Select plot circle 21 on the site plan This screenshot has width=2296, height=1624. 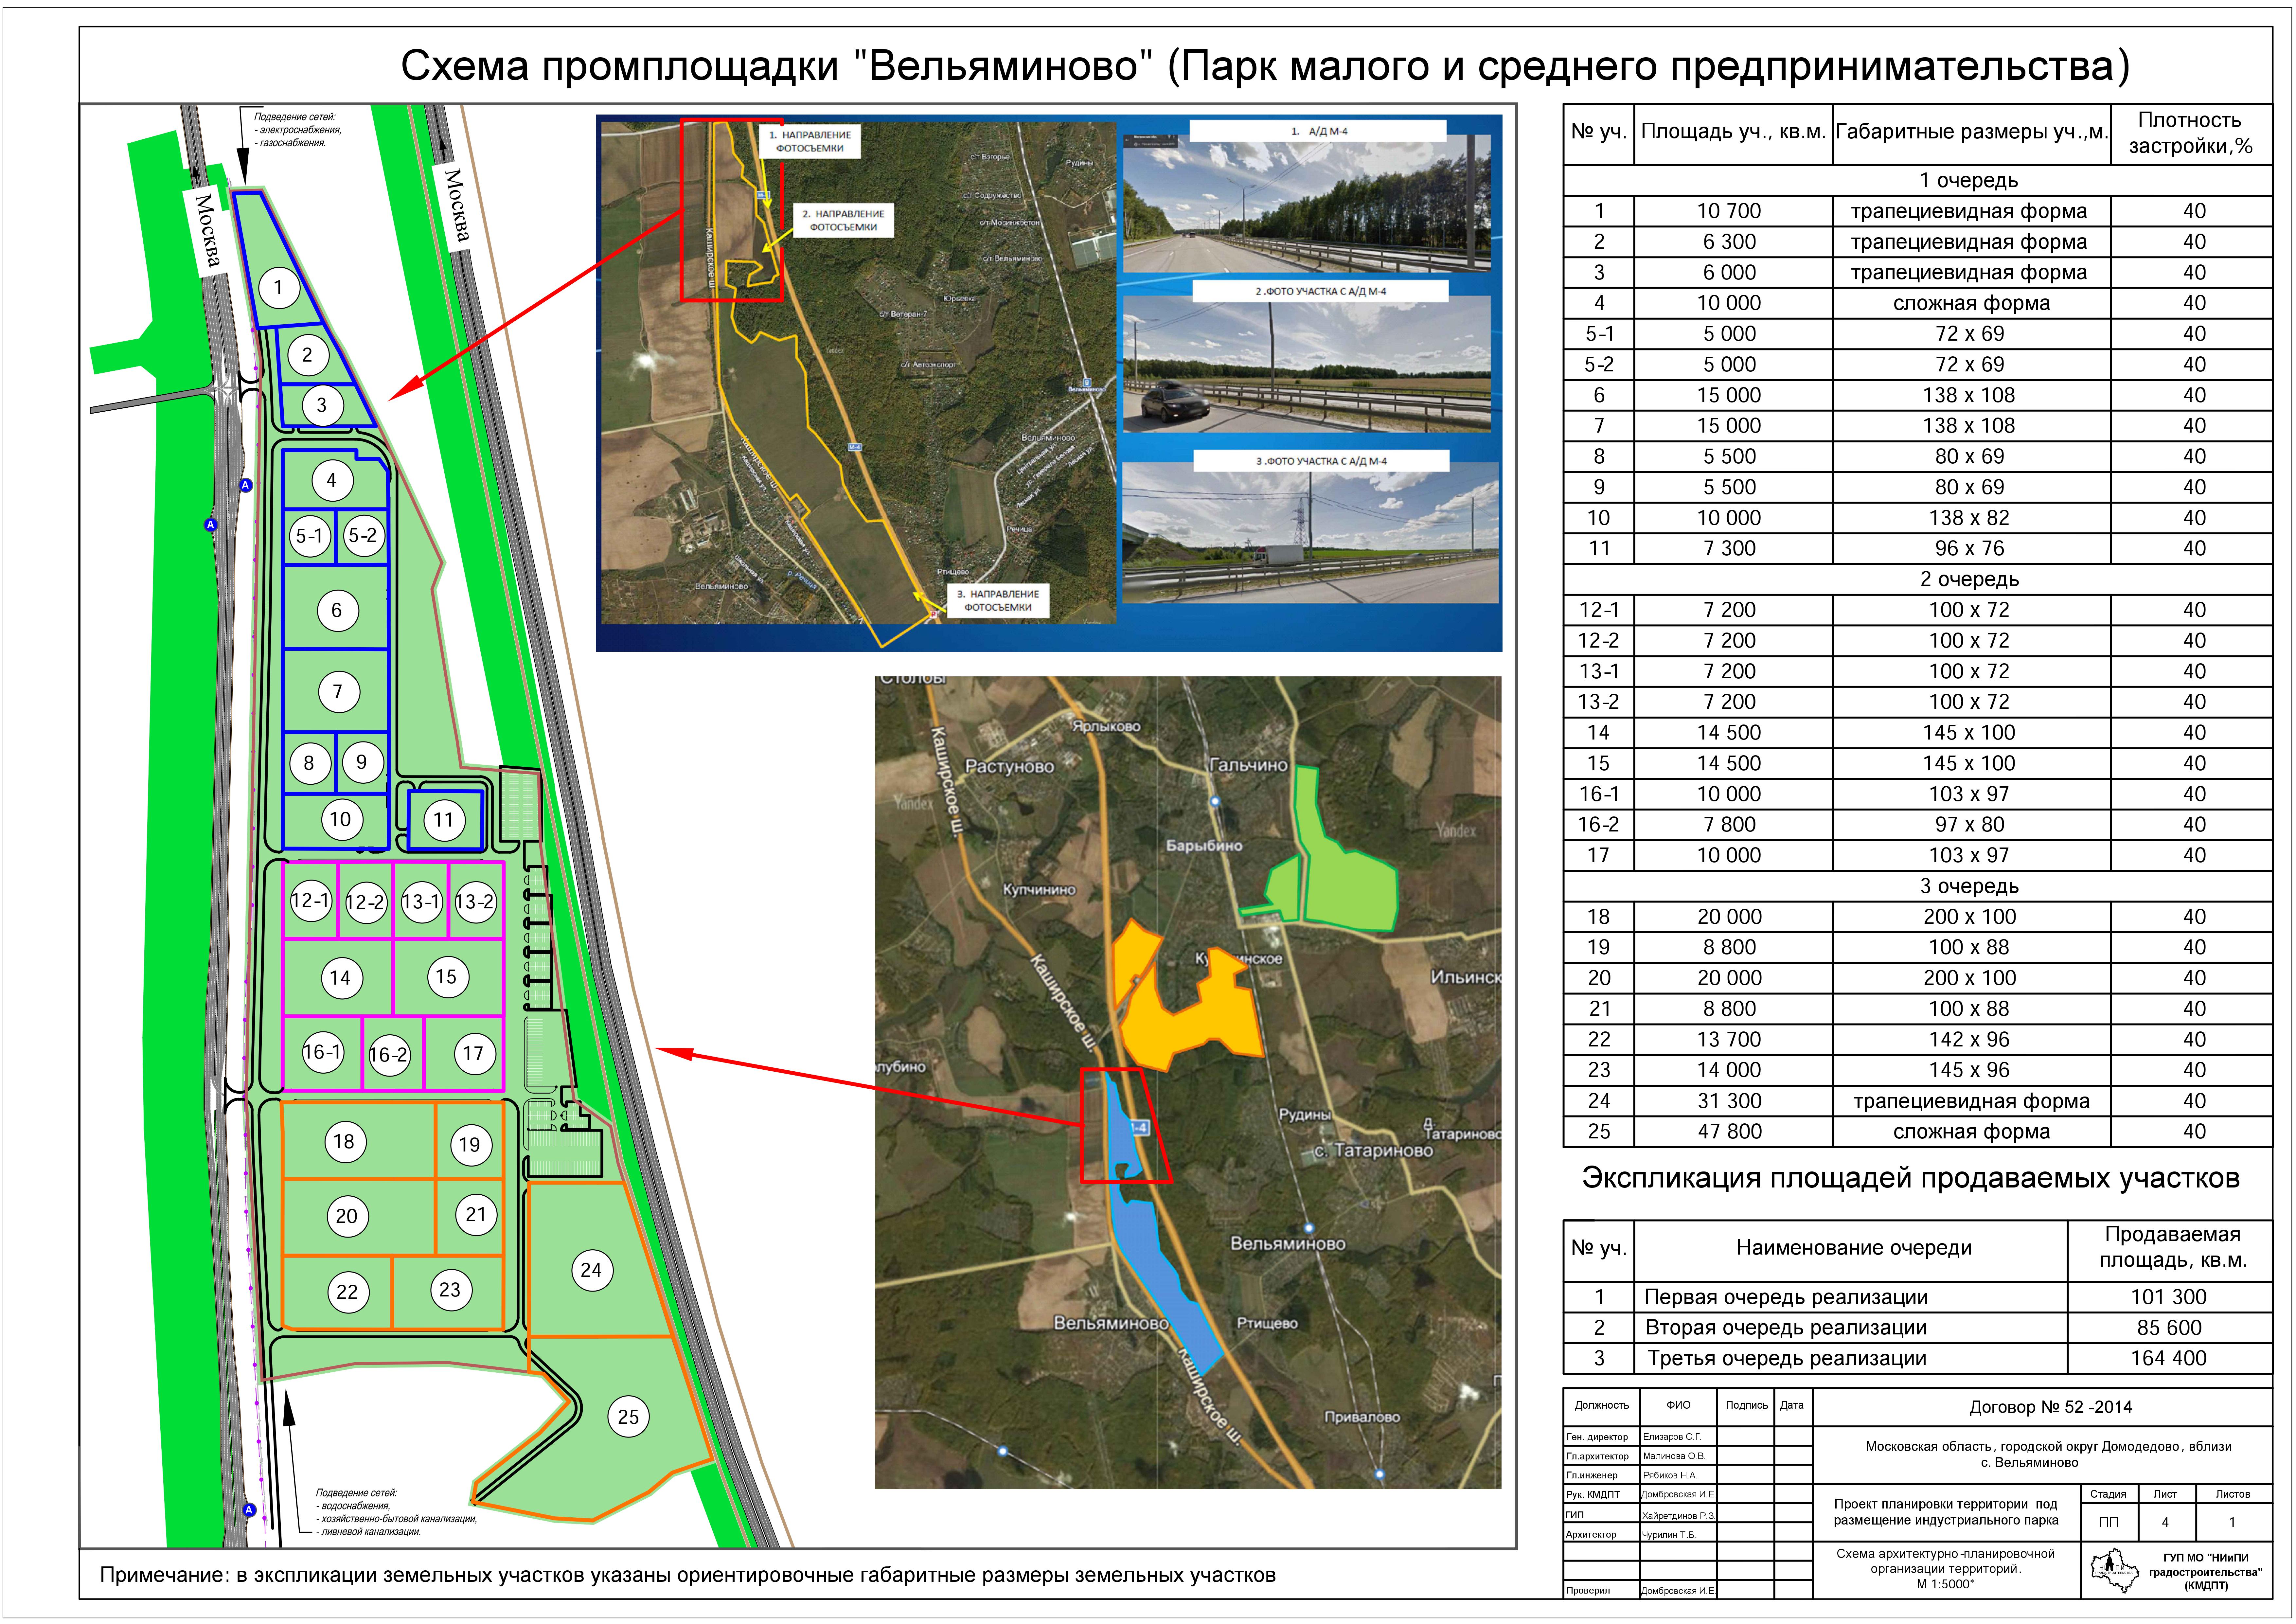click(x=476, y=1215)
